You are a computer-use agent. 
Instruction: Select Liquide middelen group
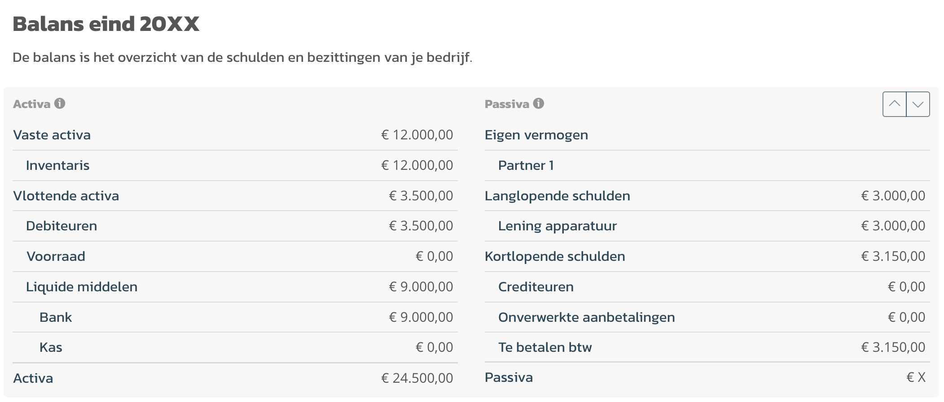[235, 287]
